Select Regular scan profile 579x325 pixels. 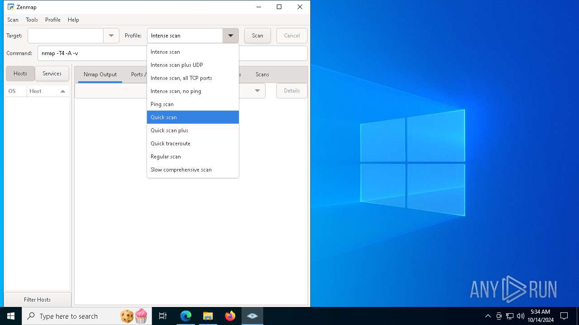[193, 157]
